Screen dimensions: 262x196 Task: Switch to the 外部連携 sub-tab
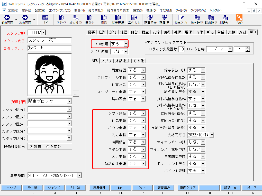(122, 61)
